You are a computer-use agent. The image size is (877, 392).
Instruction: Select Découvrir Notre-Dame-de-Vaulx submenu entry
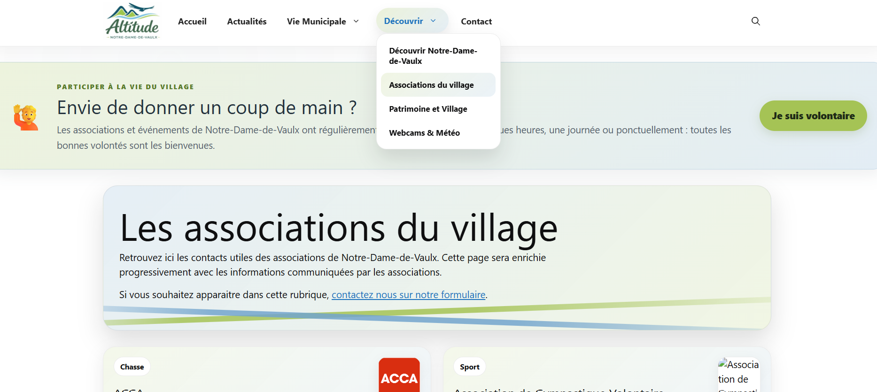[438, 56]
